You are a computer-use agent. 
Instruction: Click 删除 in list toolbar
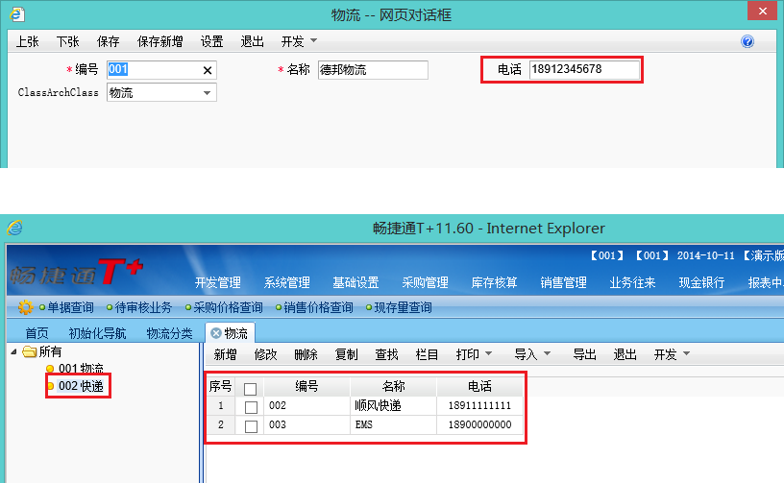coord(306,354)
